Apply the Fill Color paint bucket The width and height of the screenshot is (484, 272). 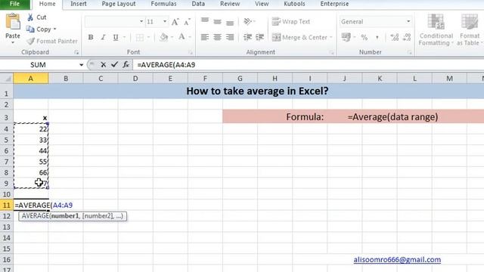163,37
